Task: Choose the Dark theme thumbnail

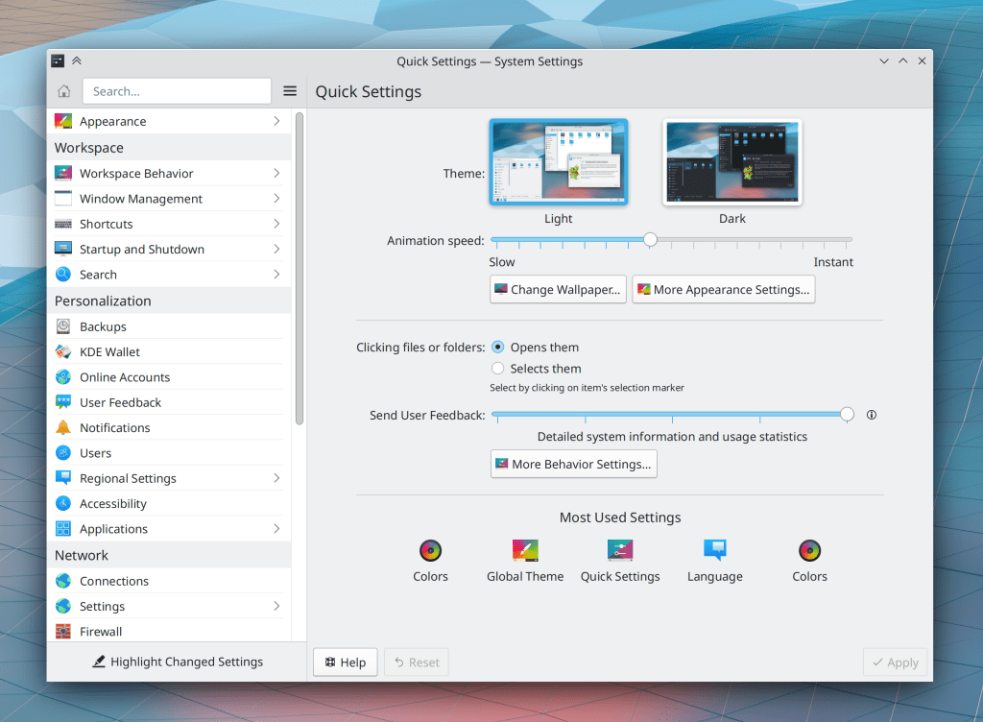Action: 731,162
